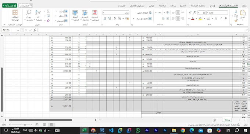
Task: Apply the red font color A
Action: (193, 18)
